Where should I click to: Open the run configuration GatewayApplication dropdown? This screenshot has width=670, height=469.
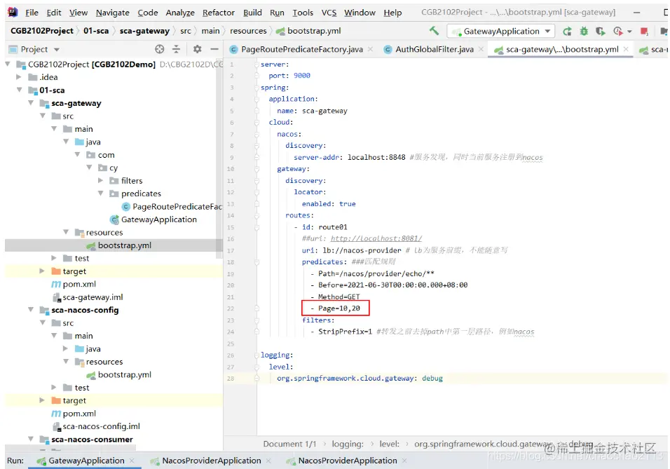pos(501,32)
